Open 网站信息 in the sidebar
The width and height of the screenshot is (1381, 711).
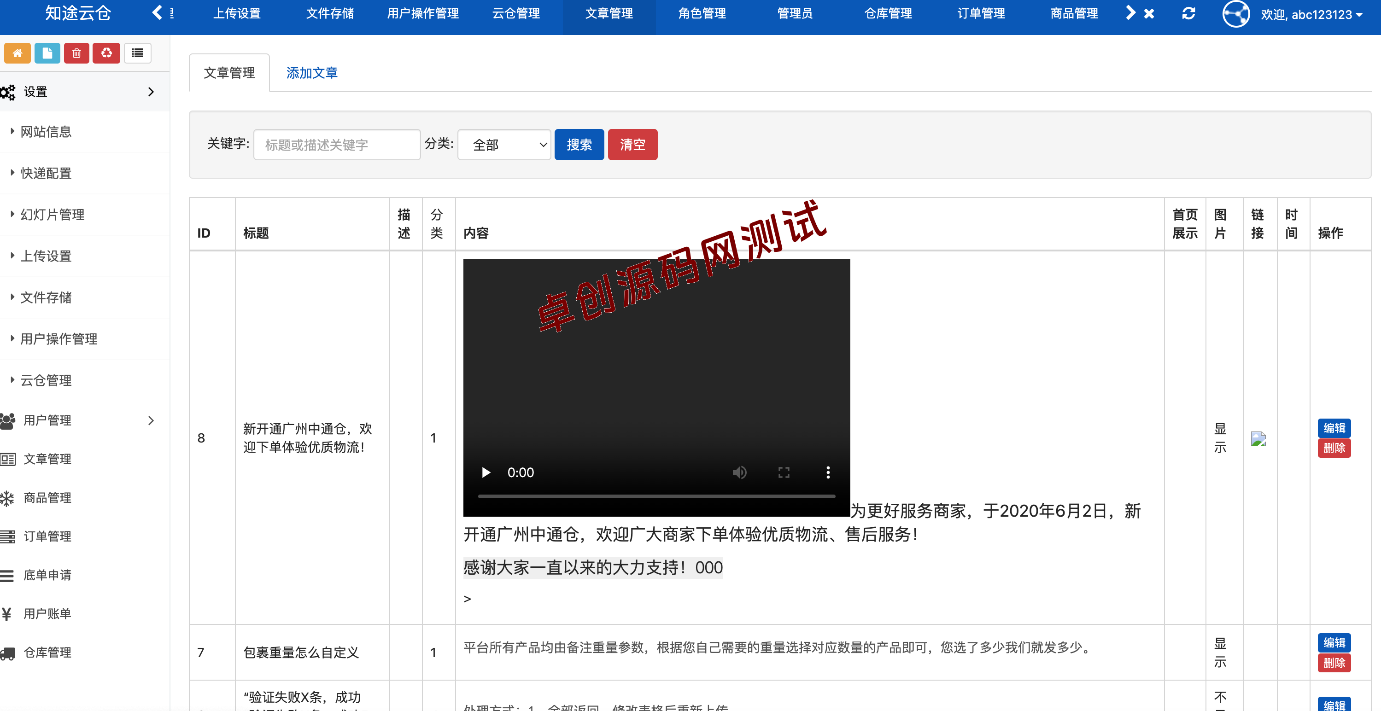[85, 132]
